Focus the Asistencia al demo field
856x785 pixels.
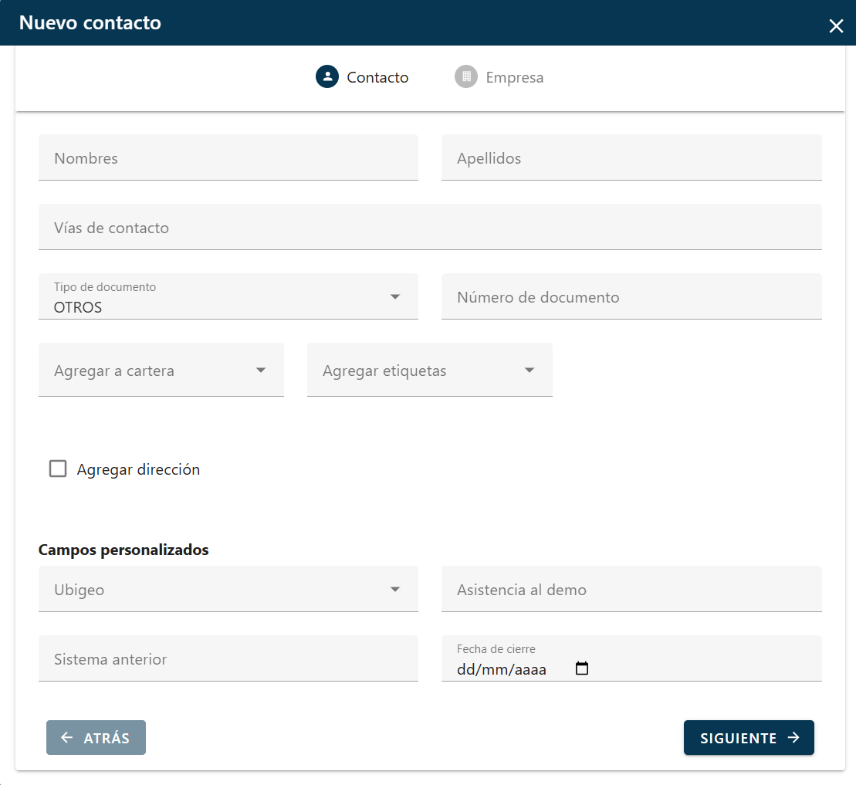click(631, 590)
